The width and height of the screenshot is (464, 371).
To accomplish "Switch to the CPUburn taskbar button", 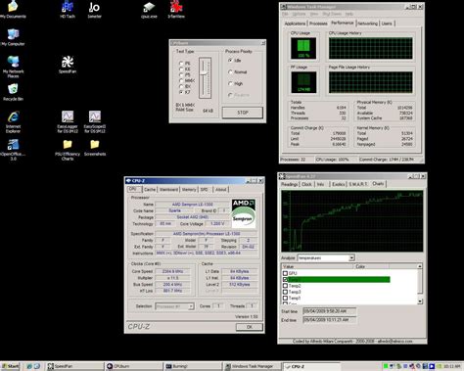I will pyautogui.click(x=134, y=366).
